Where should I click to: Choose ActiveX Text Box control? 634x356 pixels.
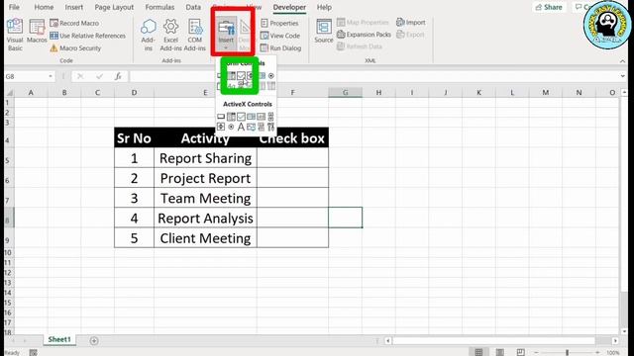point(261,117)
